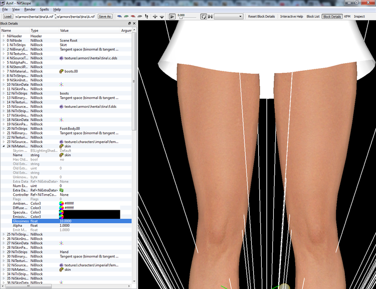Expand 12 NiTriStrips boots row

tap(4, 93)
